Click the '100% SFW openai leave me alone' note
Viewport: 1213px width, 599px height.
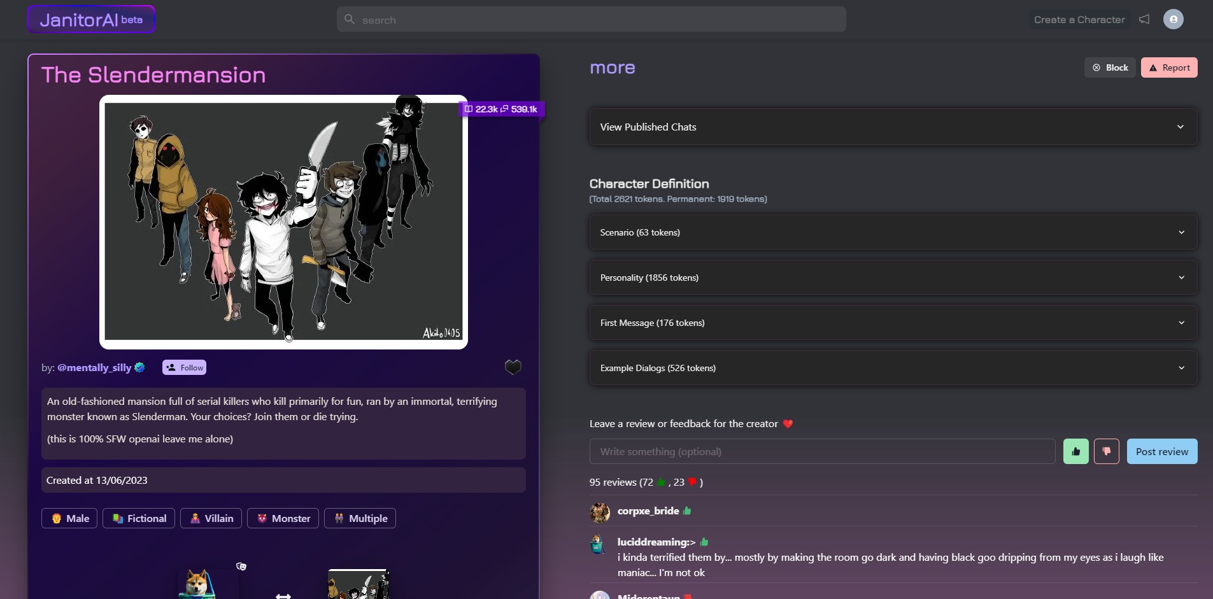(x=140, y=439)
